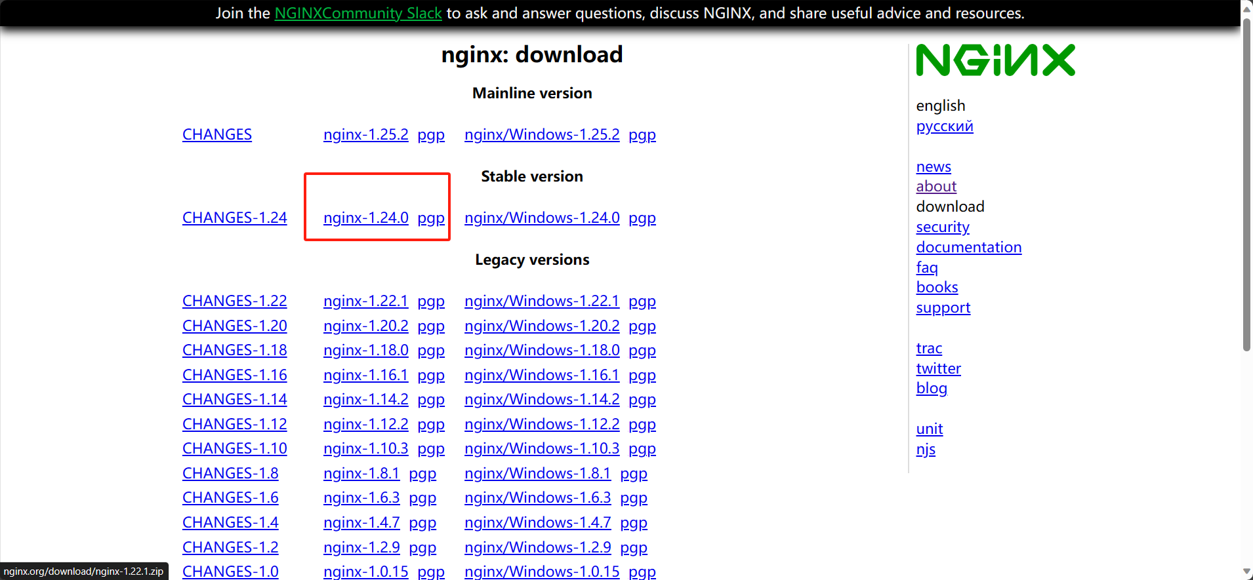The height and width of the screenshot is (580, 1253).
Task: Open the security page
Action: click(942, 227)
